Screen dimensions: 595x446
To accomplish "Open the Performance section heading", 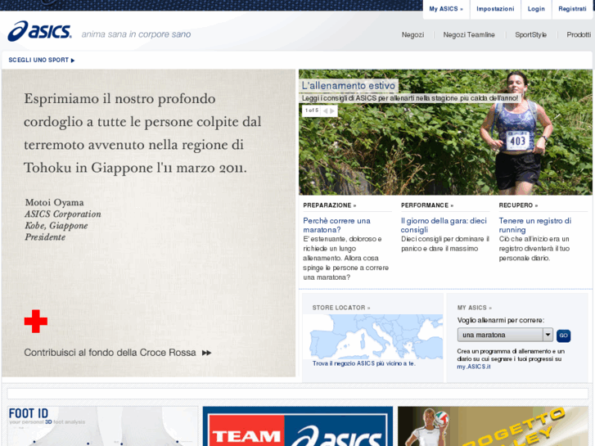I will coord(427,205).
